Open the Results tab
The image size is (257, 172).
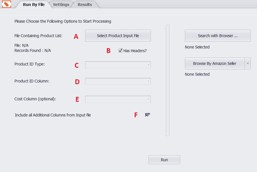coord(85,5)
